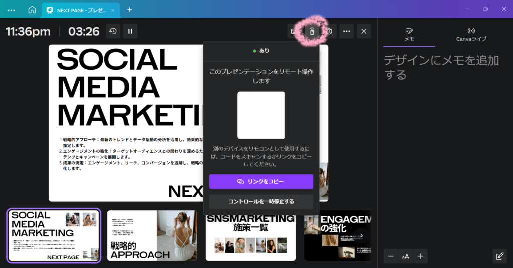Reset the presentation timer
The height and width of the screenshot is (268, 513).
click(x=113, y=31)
